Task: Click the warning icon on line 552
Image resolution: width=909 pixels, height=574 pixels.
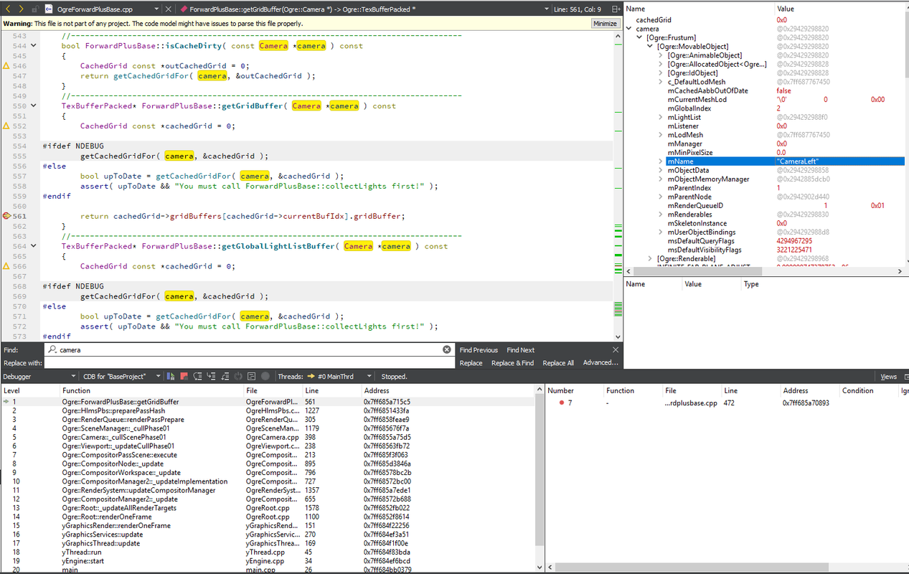Action: (x=6, y=126)
